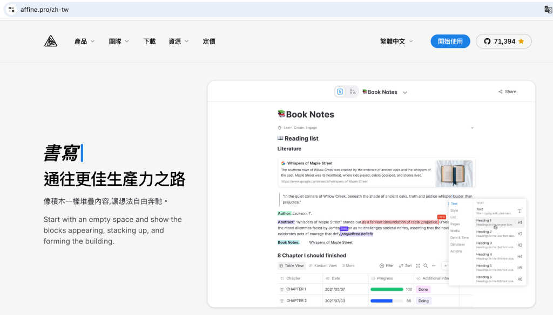Screen dimensions: 553x315
Task: Select Media category in slash menu
Action: [x=455, y=231]
